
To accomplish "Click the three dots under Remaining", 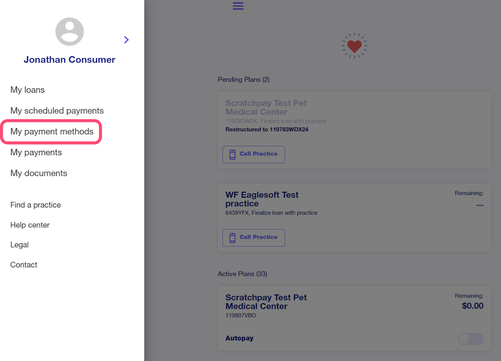I will [479, 205].
